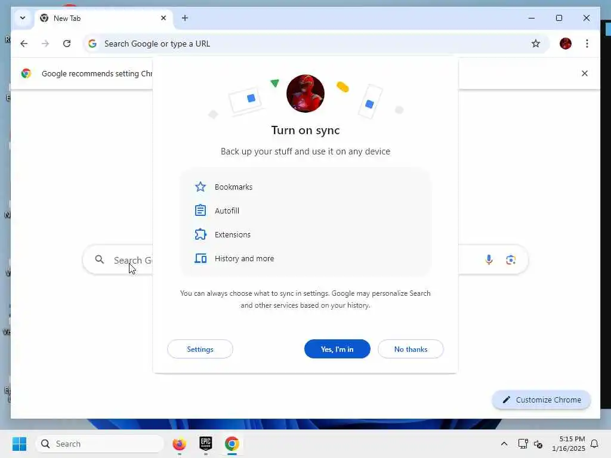611x458 pixels.
Task: Open the profile avatar in the toolbar
Action: 566,44
